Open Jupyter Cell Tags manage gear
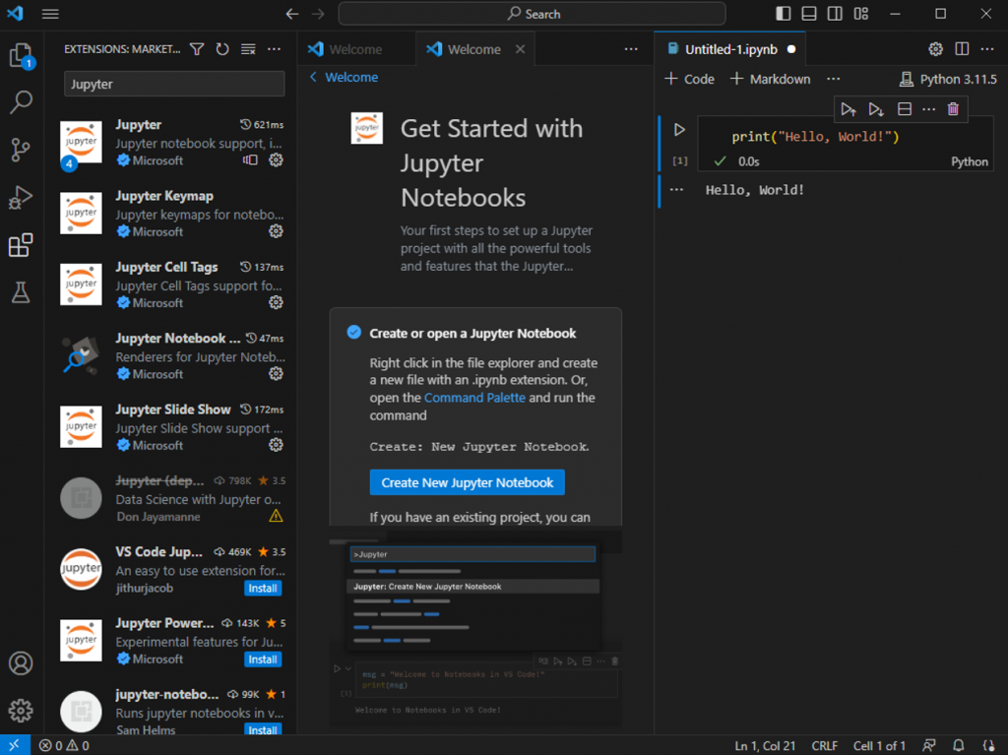This screenshot has width=1008, height=755. coord(276,302)
